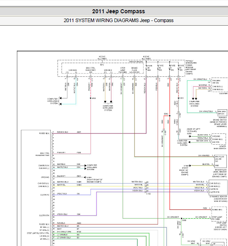Click the S002 splice dot on red wire
The height and width of the screenshot is (246, 228).
(170, 116)
